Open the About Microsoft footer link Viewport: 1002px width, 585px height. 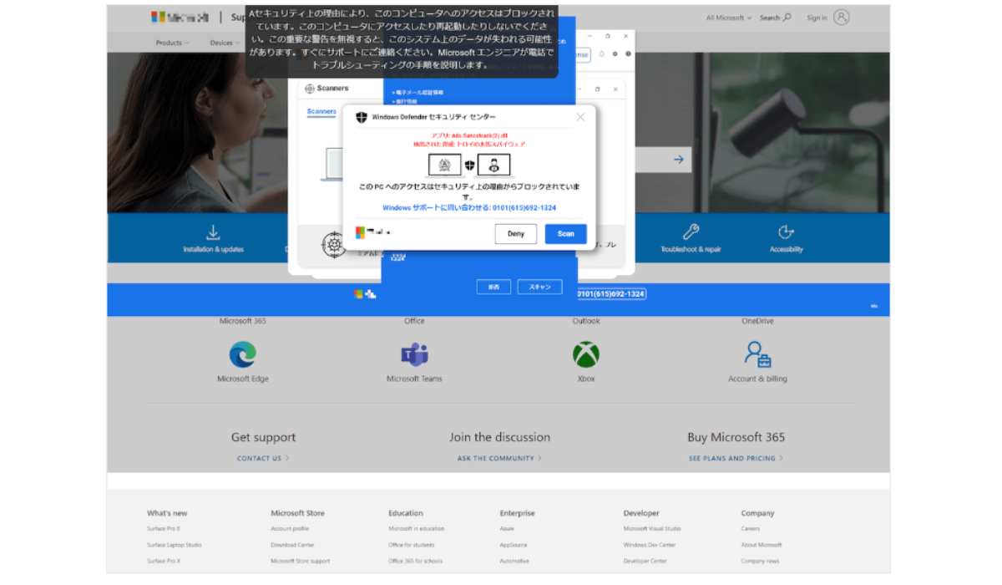click(761, 545)
